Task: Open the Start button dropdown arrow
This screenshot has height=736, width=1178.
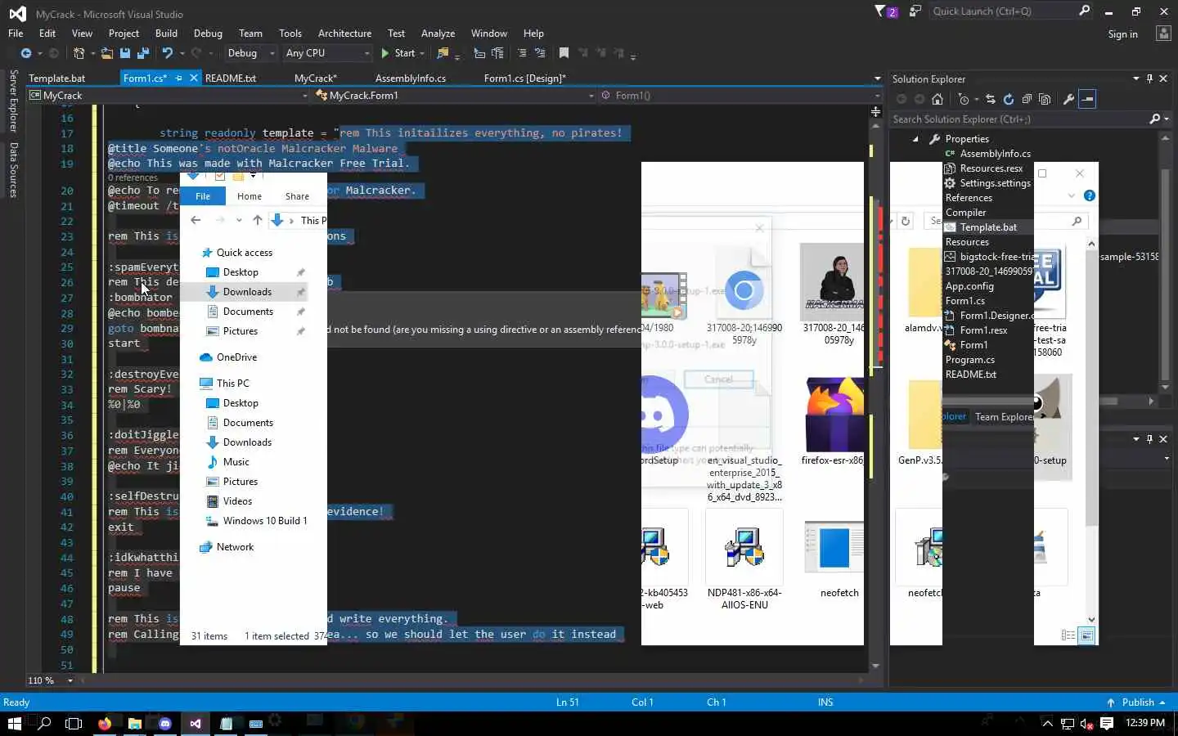Action: point(422,53)
